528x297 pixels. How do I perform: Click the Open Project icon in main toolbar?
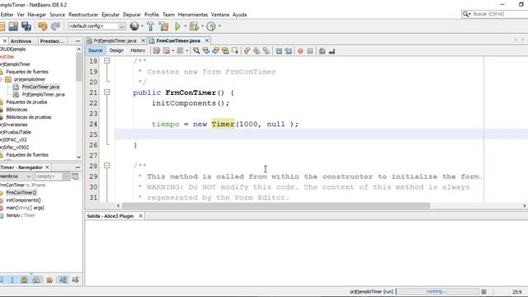(x=13, y=26)
